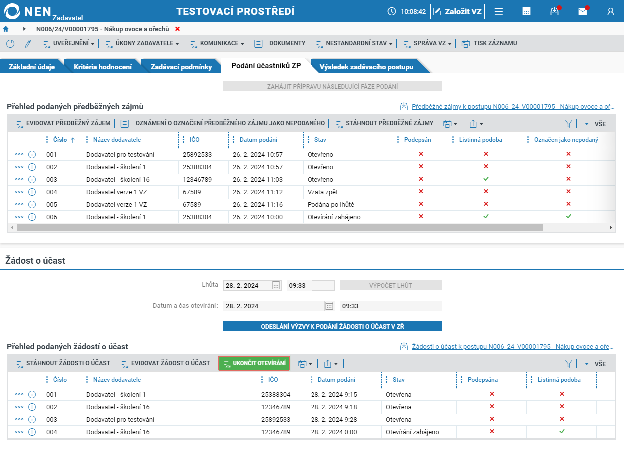The height and width of the screenshot is (450, 624).
Task: Click Stav column header in requests table
Action: [x=398, y=380]
